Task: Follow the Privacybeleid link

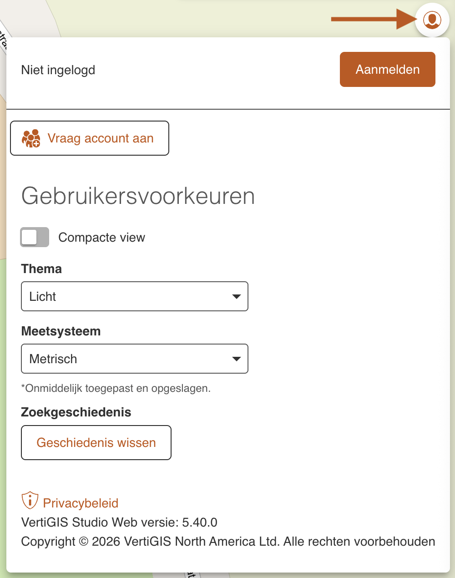Action: pos(81,503)
